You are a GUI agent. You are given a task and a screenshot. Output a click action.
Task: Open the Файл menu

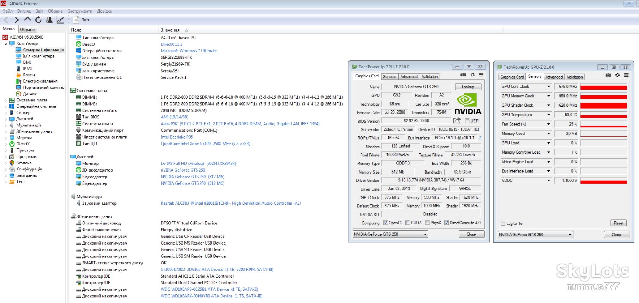click(8, 11)
